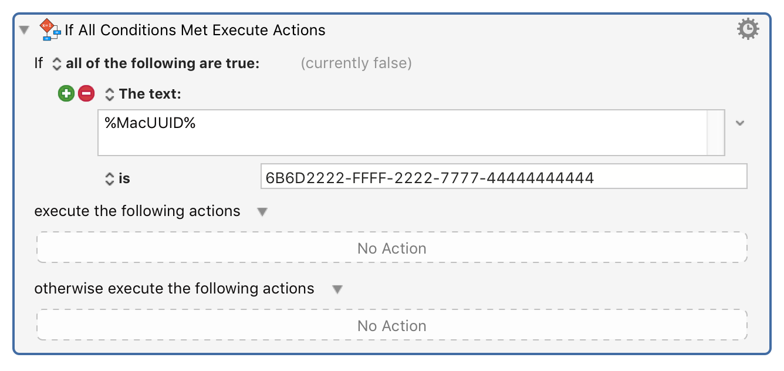The height and width of the screenshot is (371, 784).
Task: Collapse the If All Conditions Met action
Action: click(24, 30)
